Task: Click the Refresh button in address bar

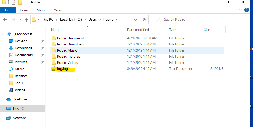Action: pyautogui.click(x=144, y=20)
